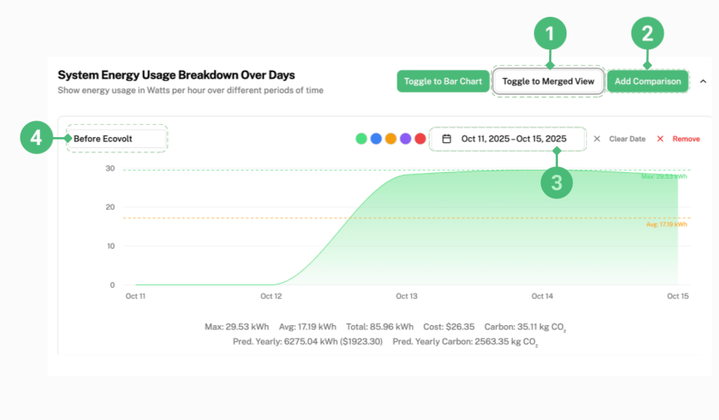The image size is (719, 420).
Task: Select the red series color dot
Action: [x=420, y=138]
